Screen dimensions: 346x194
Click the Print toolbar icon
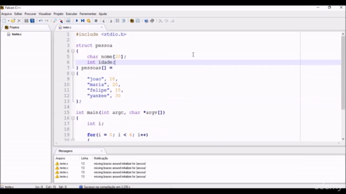68,20
